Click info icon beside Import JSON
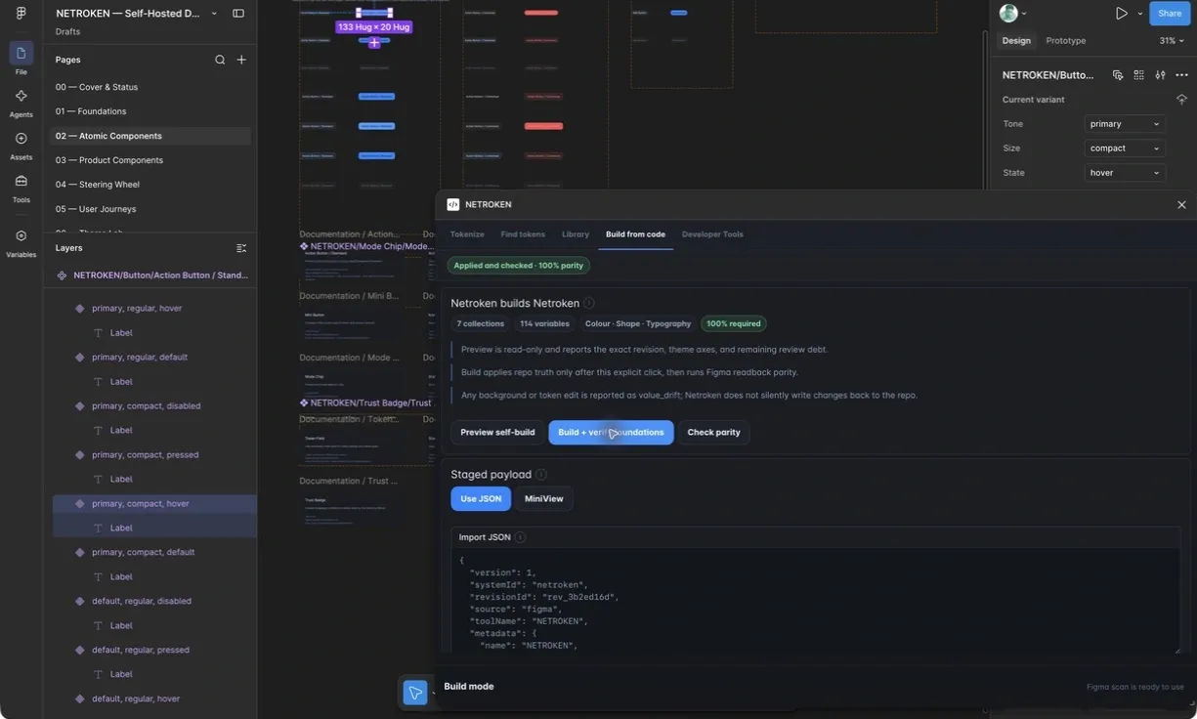The image size is (1197, 719). (x=520, y=537)
